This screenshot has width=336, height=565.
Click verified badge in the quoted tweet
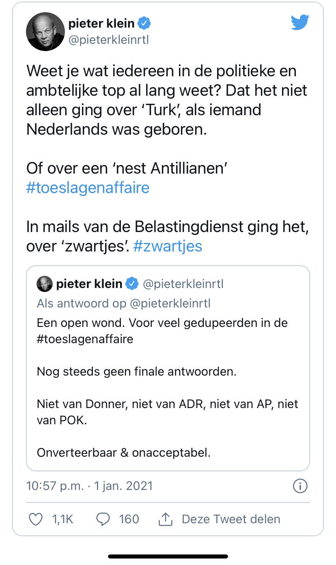pyautogui.click(x=131, y=284)
